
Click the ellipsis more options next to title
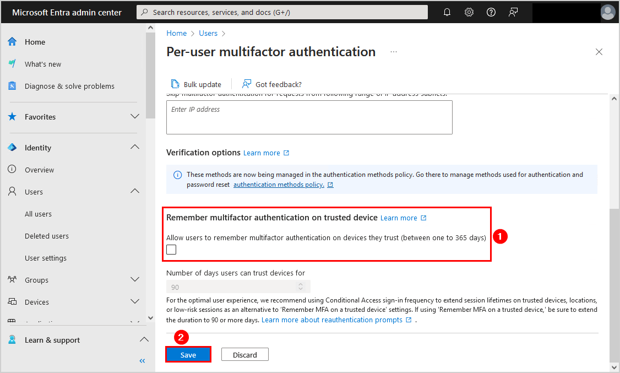click(x=394, y=52)
